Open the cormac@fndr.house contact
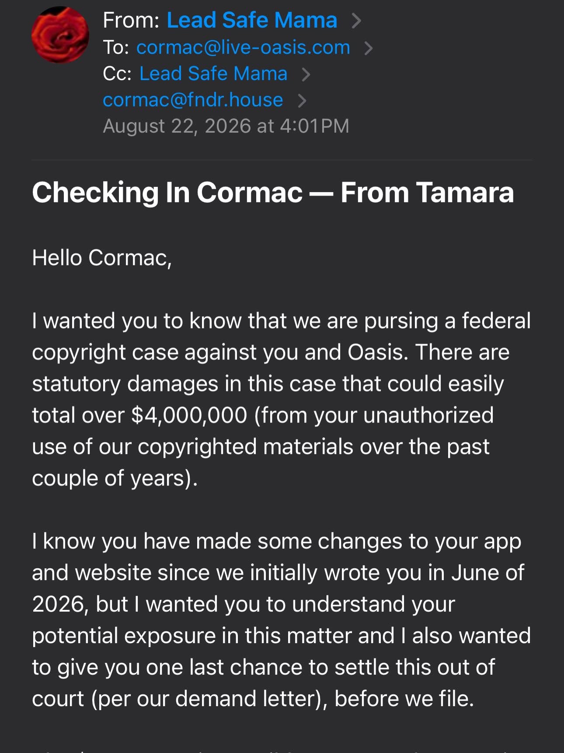 click(193, 100)
